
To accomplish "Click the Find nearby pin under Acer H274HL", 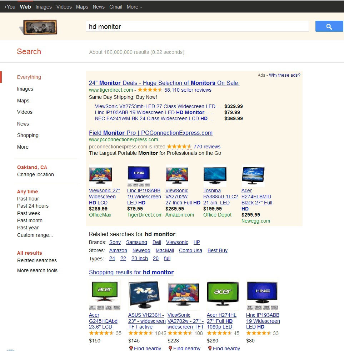I will pos(210,348).
